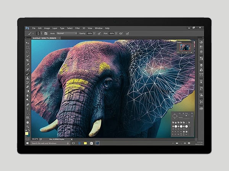Open the crossed-tools presets icon in right dock

tap(201, 102)
